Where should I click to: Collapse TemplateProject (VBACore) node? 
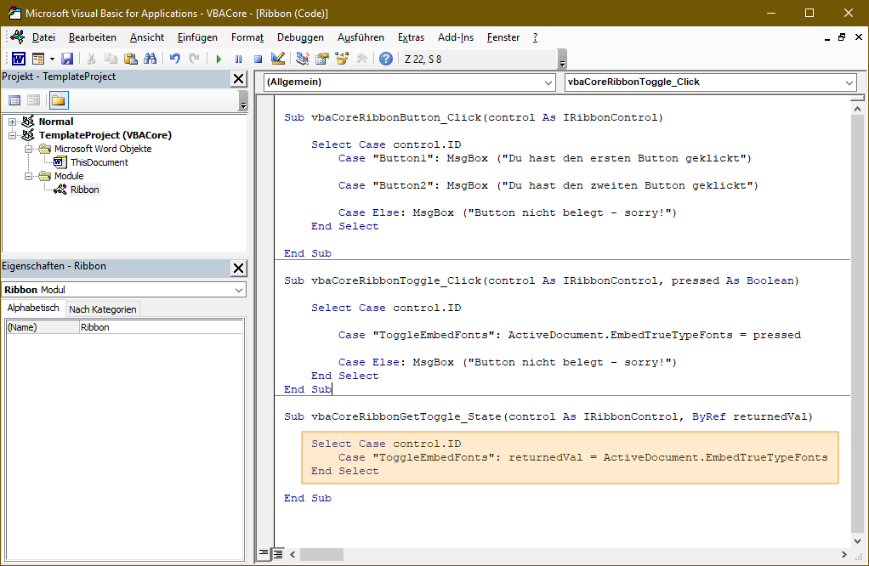point(12,135)
